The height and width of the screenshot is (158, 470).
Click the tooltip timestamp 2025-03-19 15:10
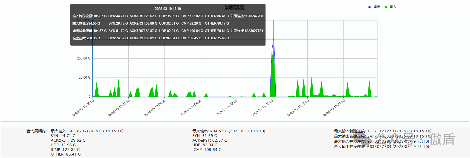(x=168, y=9)
